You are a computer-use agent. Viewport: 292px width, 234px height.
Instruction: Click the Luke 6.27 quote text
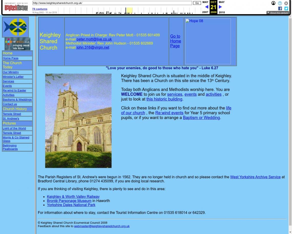162,68
